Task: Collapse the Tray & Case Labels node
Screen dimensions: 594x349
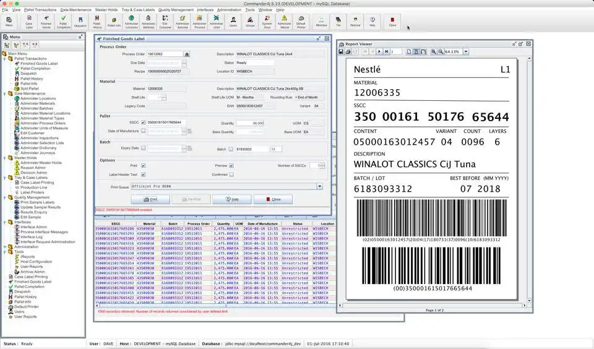Action: 5,178
